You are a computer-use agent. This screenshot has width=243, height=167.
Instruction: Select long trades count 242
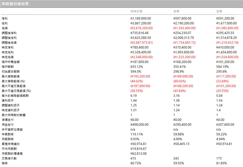pos(176,158)
